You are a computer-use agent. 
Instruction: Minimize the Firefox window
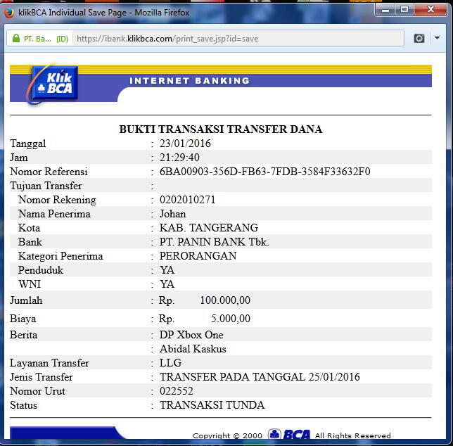385,10
